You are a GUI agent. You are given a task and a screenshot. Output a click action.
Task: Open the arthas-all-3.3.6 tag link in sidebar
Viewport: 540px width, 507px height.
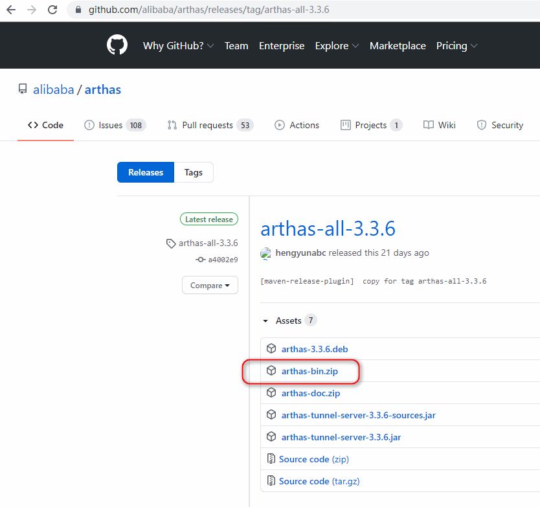208,243
